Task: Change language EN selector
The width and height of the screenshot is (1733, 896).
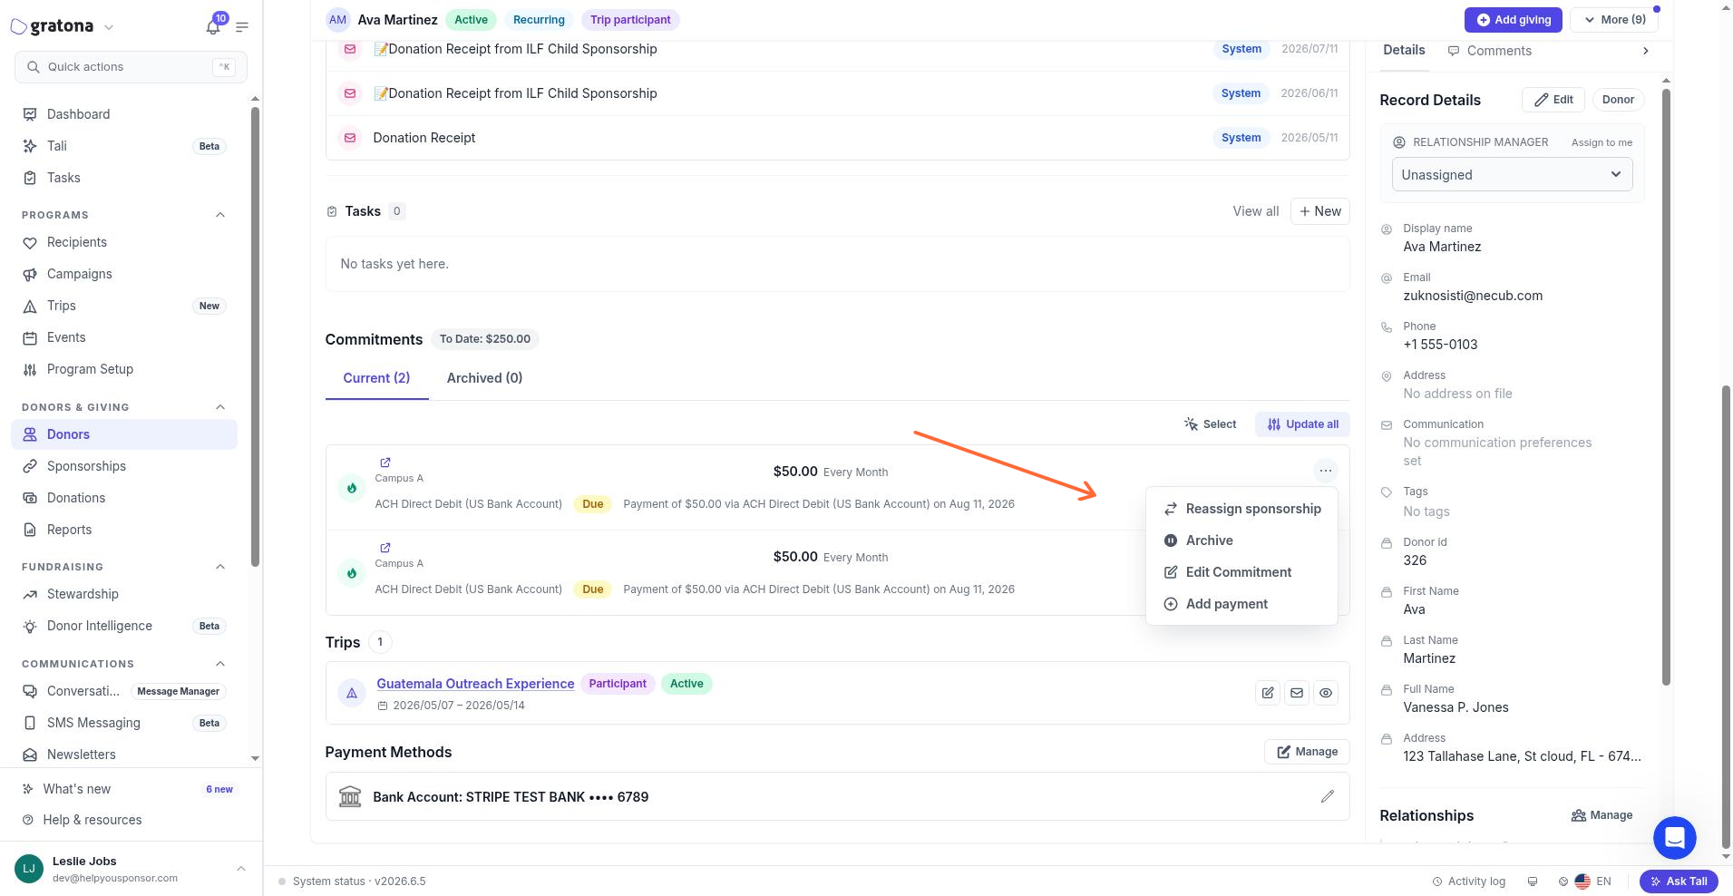Action: tap(1593, 881)
